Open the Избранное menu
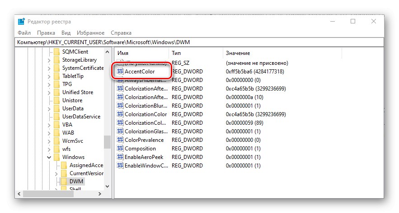 pos(90,33)
